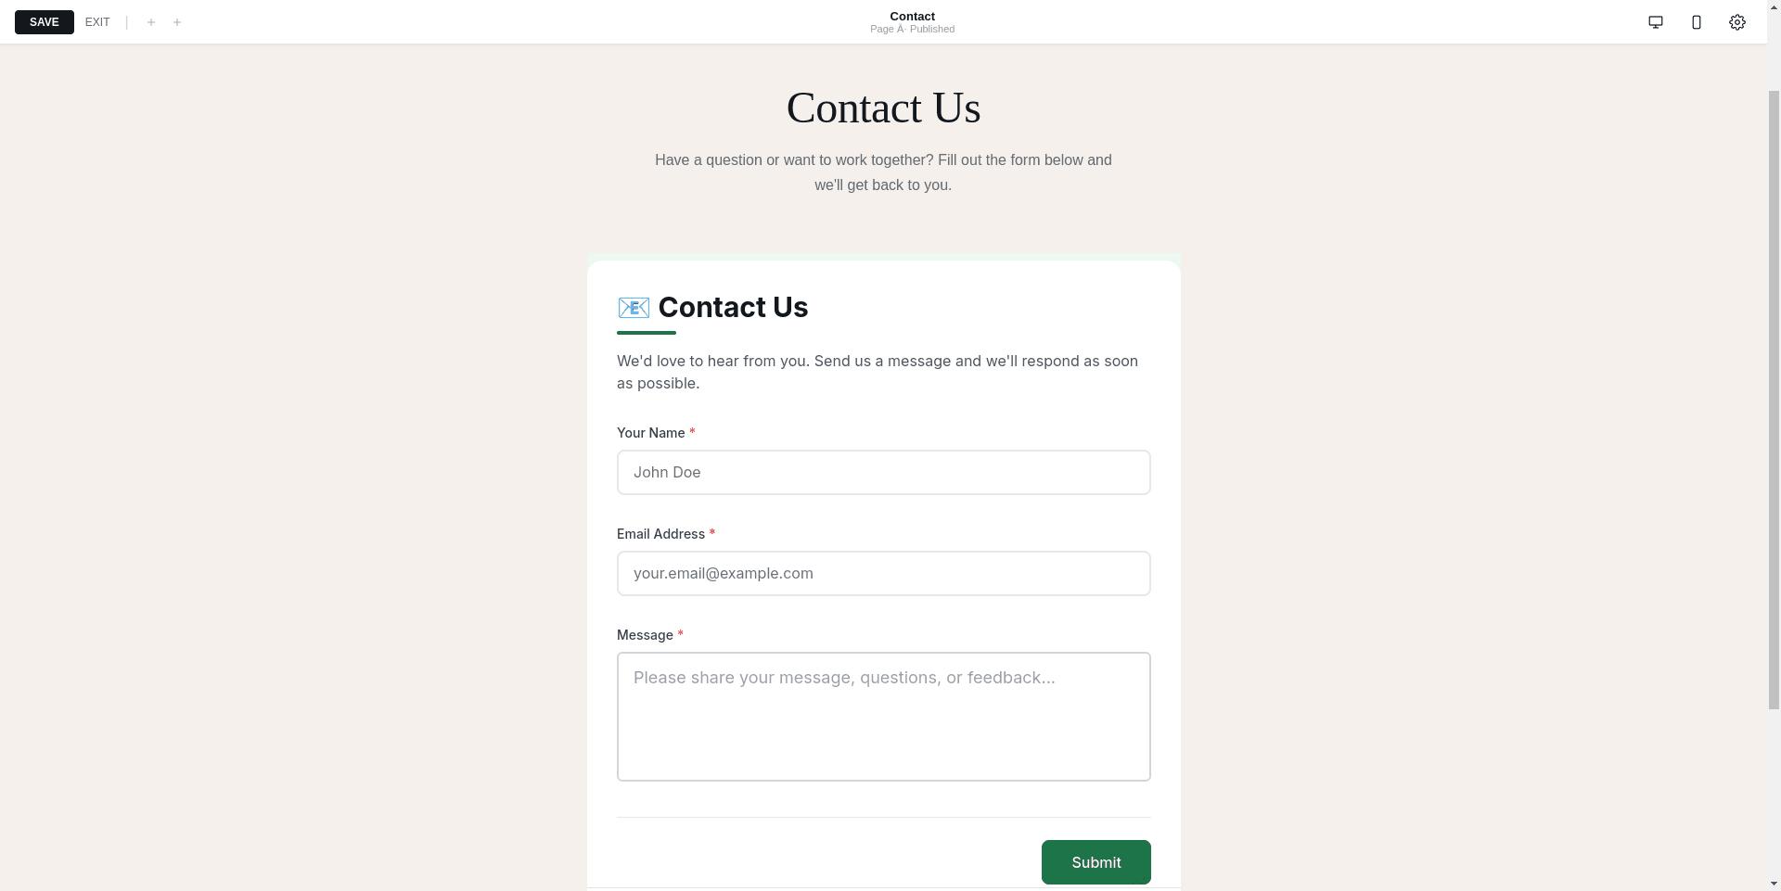Open the Contact page title header

pos(912,16)
